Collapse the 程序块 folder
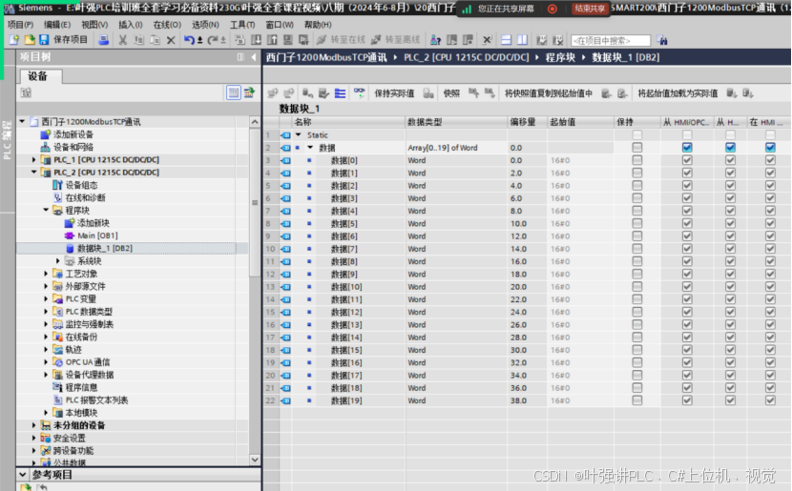The image size is (792, 491). tap(46, 210)
